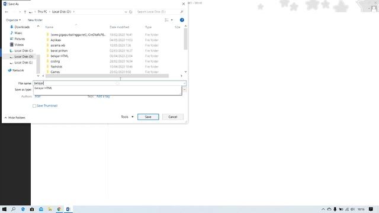Image resolution: width=379 pixels, height=213 pixels.
Task: Go back with the back arrow
Action: click(7, 12)
